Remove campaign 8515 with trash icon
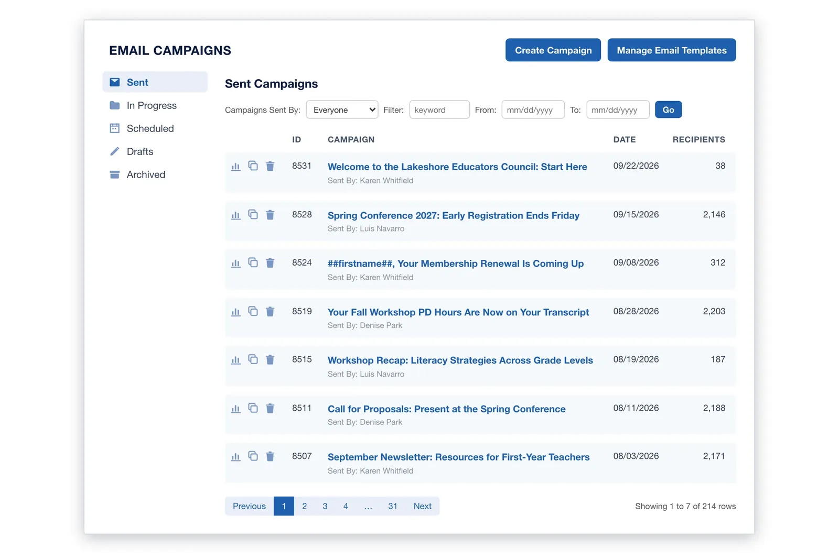 pyautogui.click(x=270, y=360)
